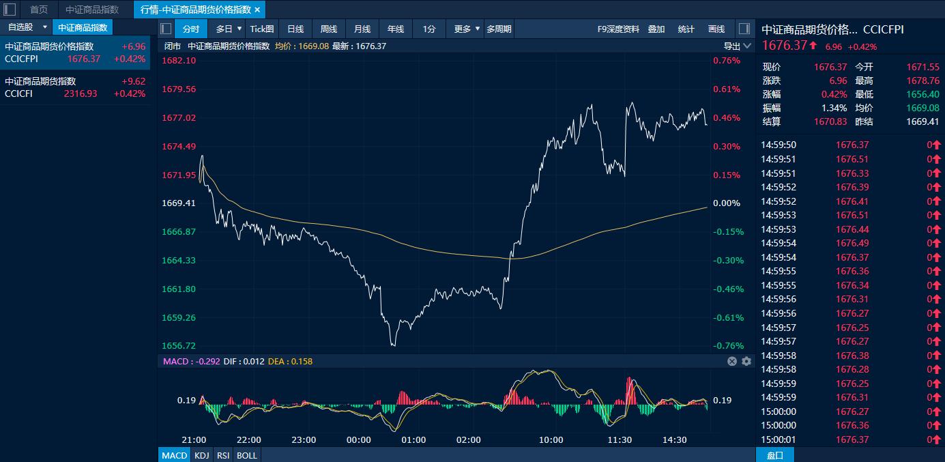
Task: Open the 导出 export dropdown
Action: tap(738, 46)
